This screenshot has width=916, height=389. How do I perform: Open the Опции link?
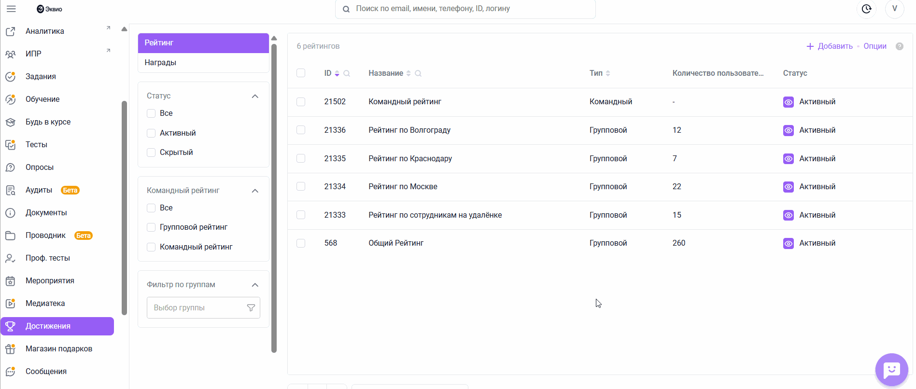pyautogui.click(x=874, y=46)
